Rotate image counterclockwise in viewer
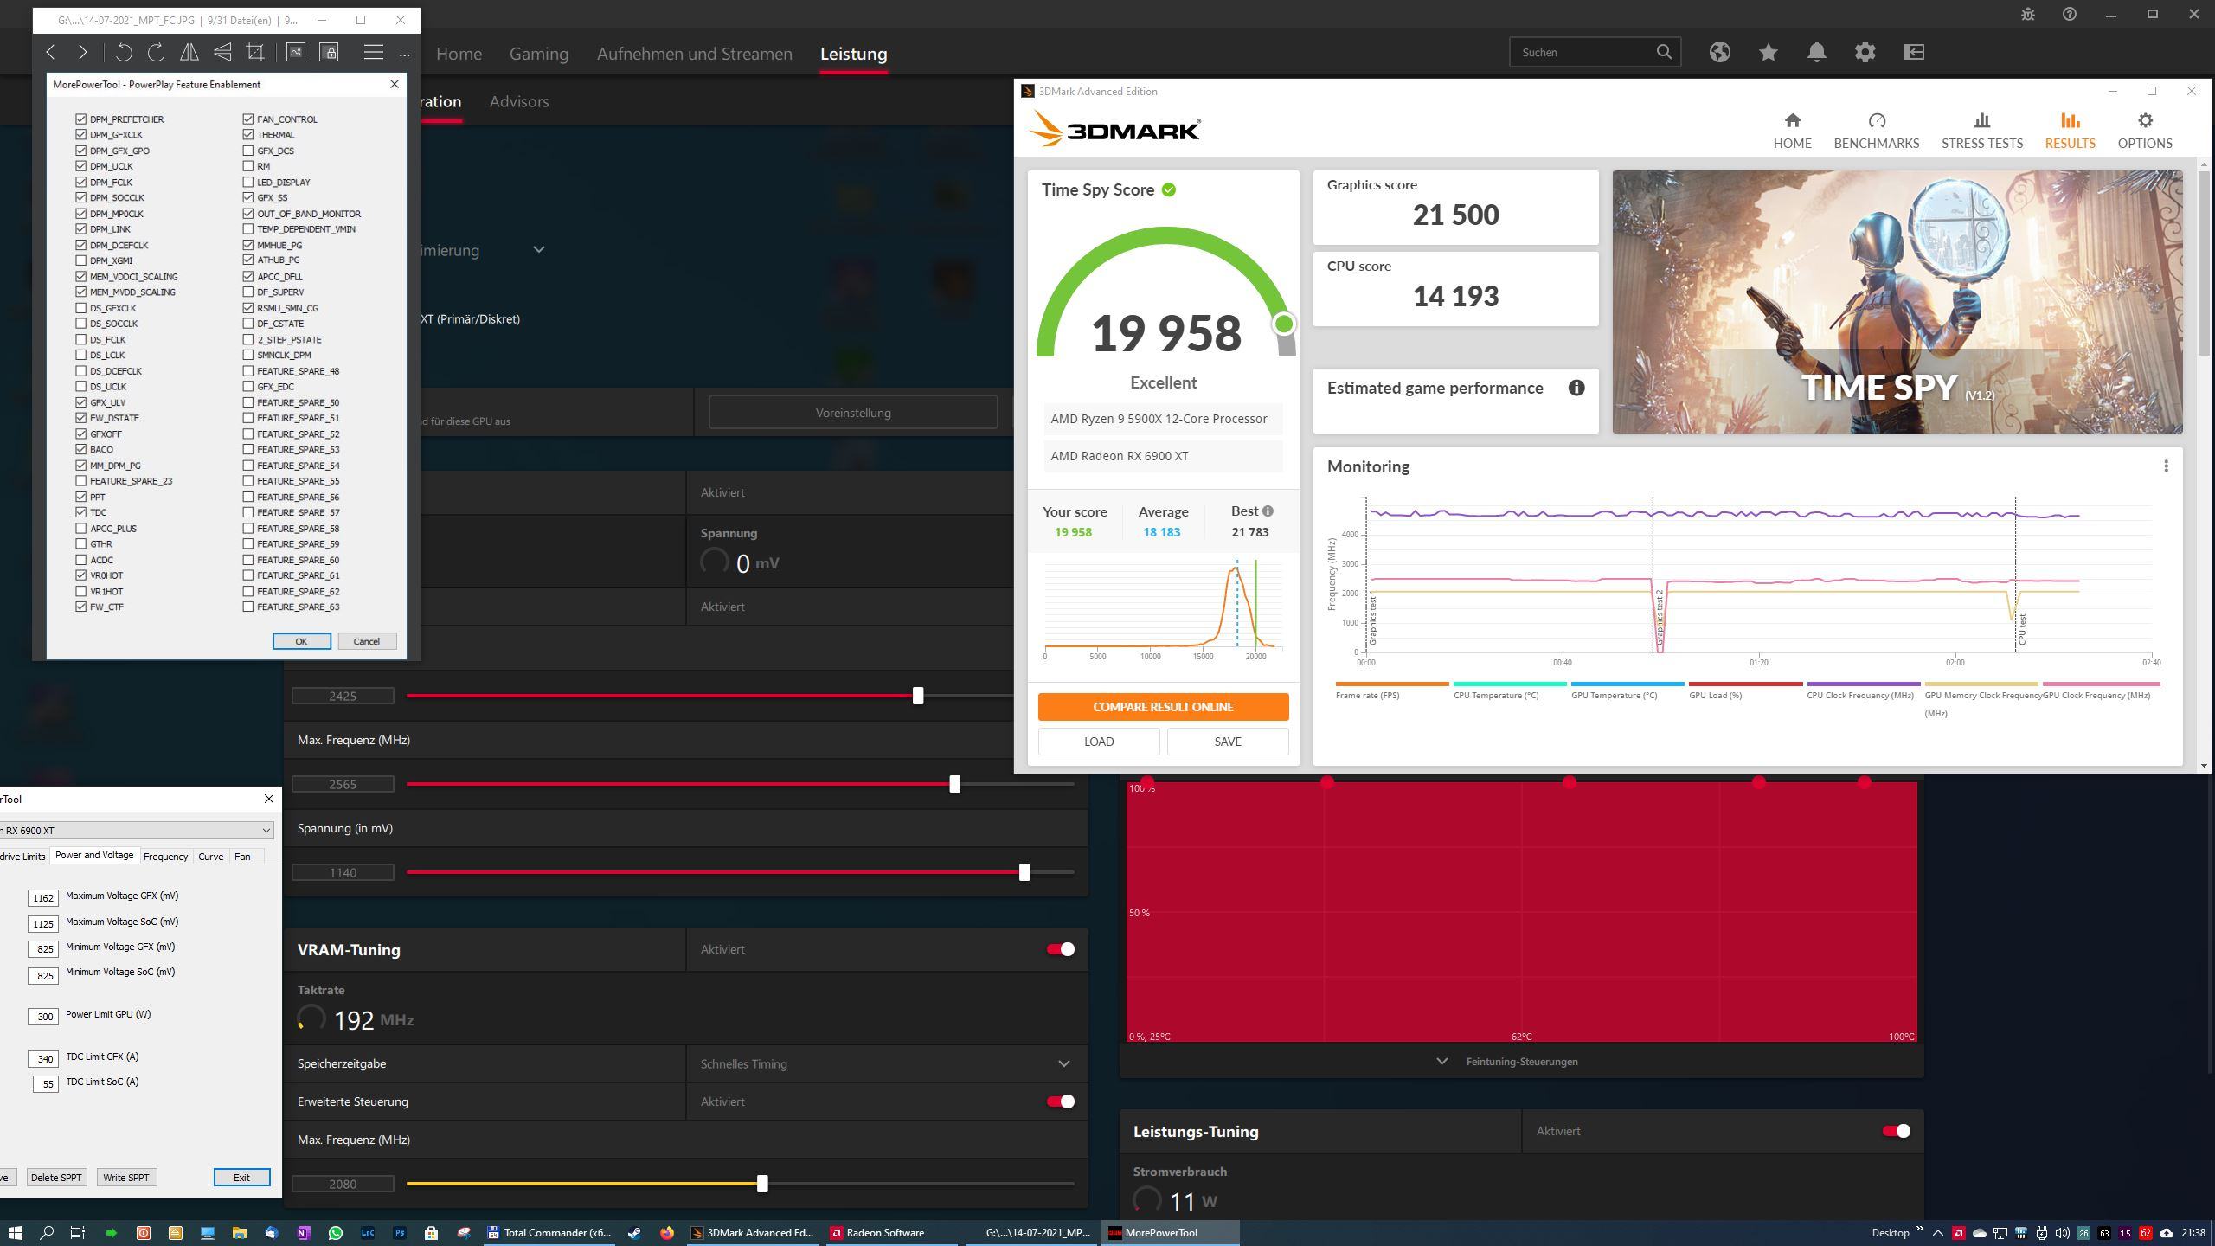This screenshot has height=1246, width=2215. click(124, 53)
